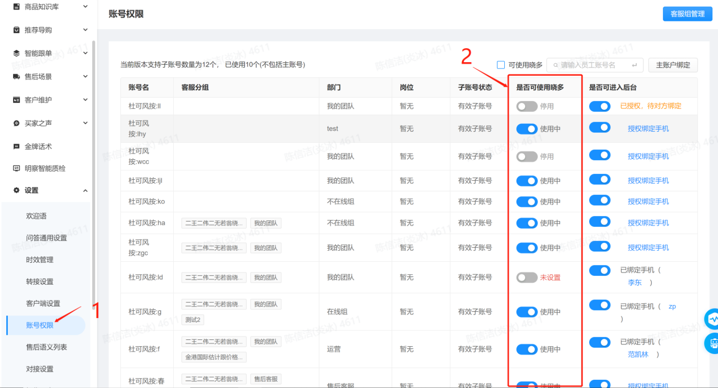The height and width of the screenshot is (388, 718).
Task: Expand the 客户维护 menu chevron
Action: point(85,100)
